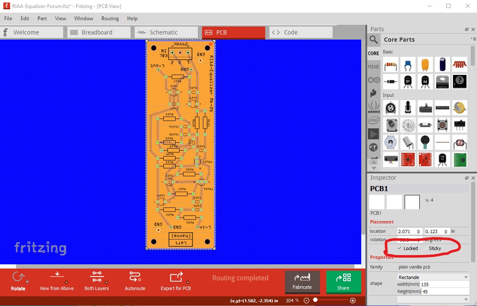The width and height of the screenshot is (477, 306).
Task: Select the PCB board on canvas
Action: 181,145
